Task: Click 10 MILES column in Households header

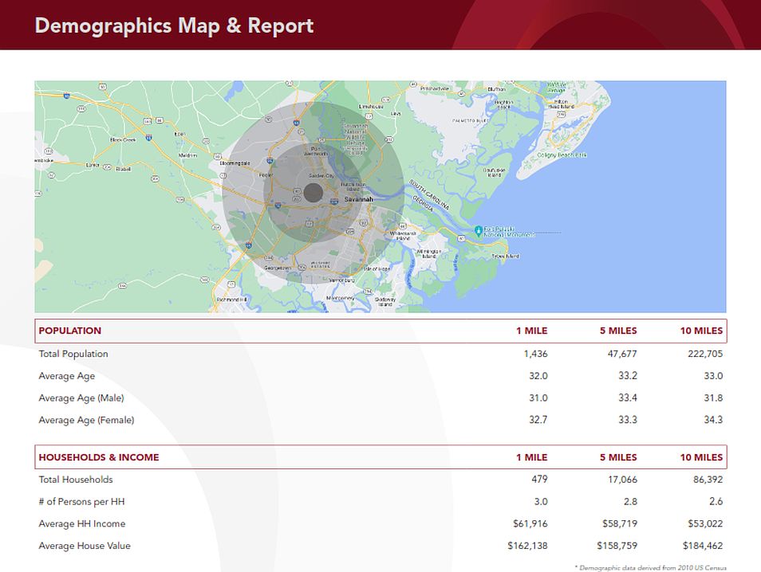Action: point(701,457)
